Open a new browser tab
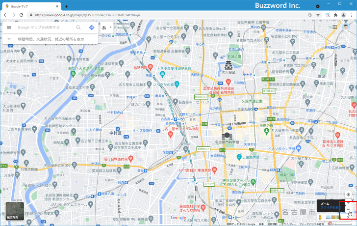 [x=66, y=6]
